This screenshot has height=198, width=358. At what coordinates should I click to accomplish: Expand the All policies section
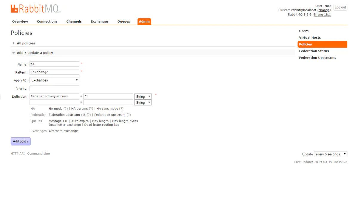click(26, 43)
